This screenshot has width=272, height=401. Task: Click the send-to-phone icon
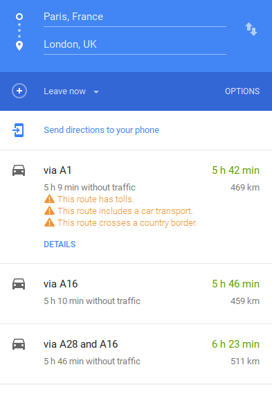click(x=18, y=130)
